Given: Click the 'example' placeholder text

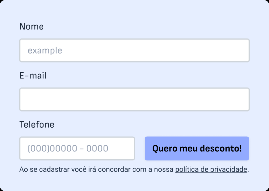Looking at the screenshot, I should click(x=45, y=51).
